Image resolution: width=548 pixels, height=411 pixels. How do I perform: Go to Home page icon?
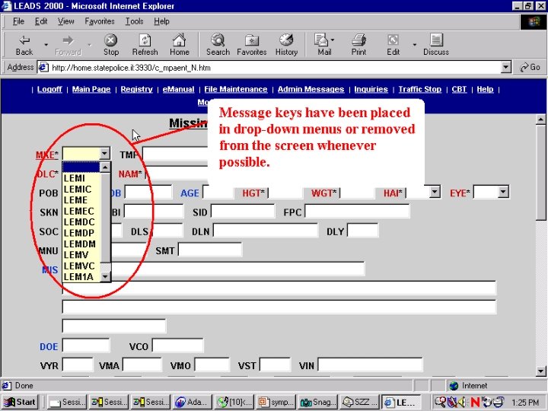[180, 40]
